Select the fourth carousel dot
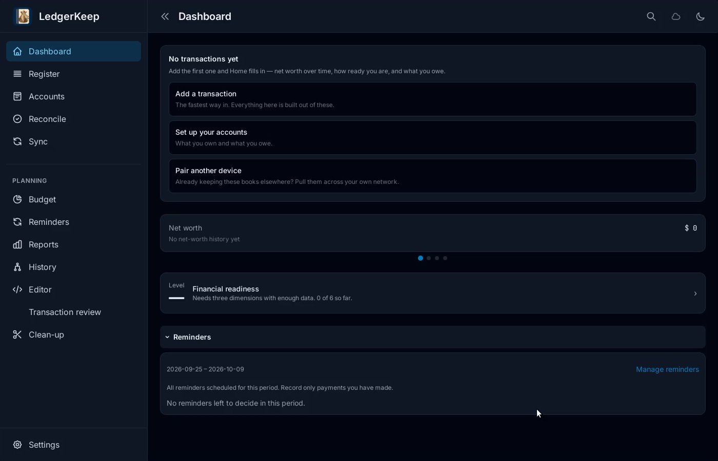This screenshot has height=461, width=718. [445, 258]
